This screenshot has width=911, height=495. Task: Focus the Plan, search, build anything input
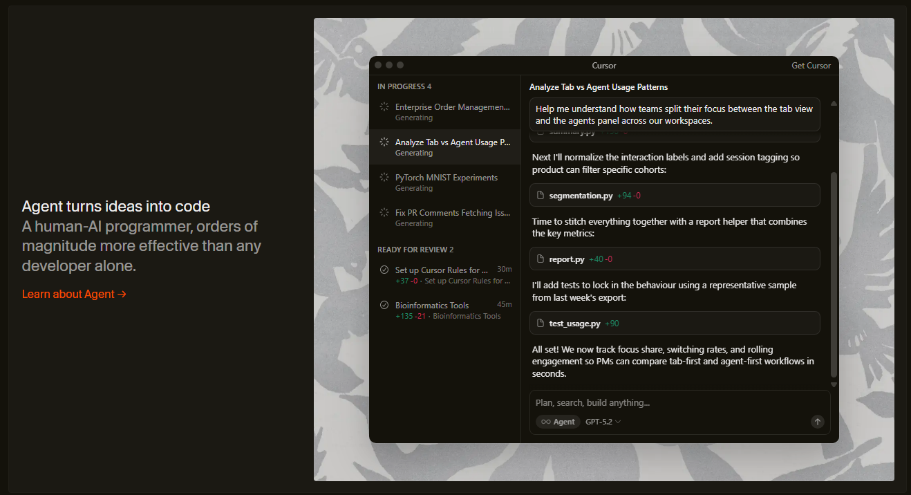[x=679, y=402]
